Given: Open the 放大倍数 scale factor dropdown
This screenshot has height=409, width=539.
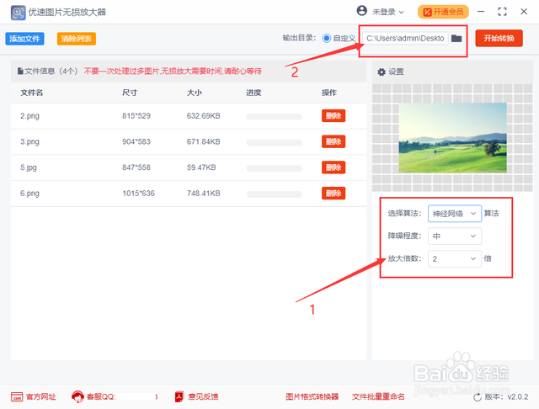Looking at the screenshot, I should coord(455,258).
